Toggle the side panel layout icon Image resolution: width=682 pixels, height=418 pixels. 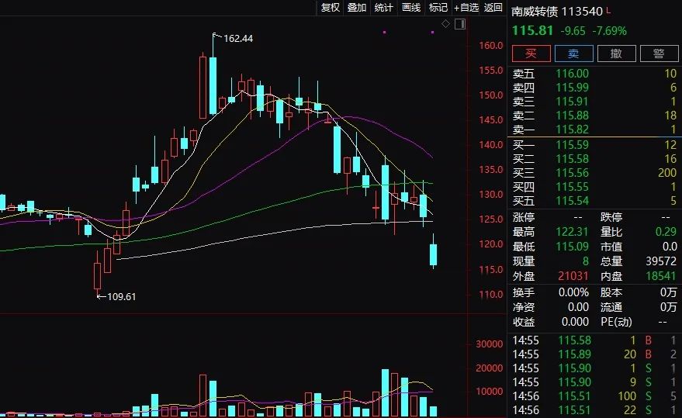pos(460,25)
